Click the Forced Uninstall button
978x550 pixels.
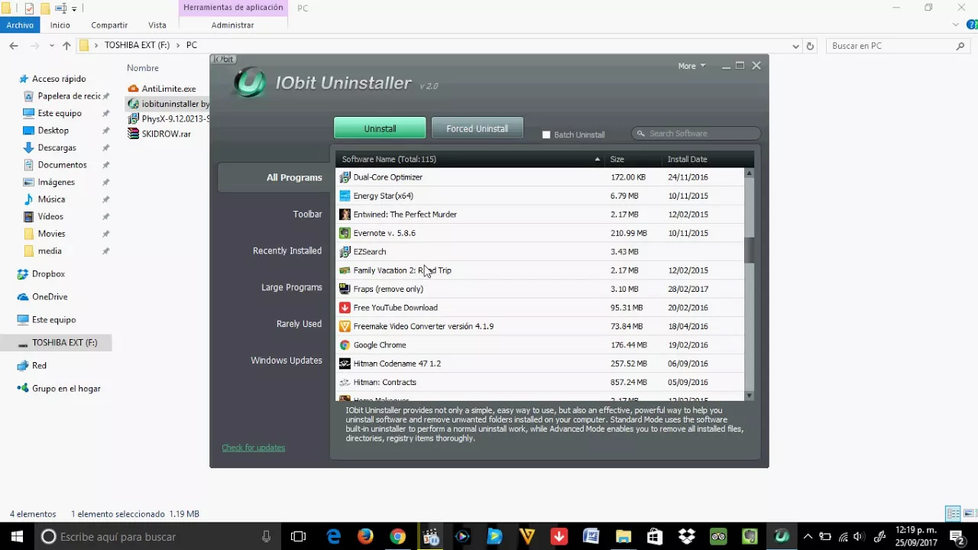pyautogui.click(x=477, y=128)
